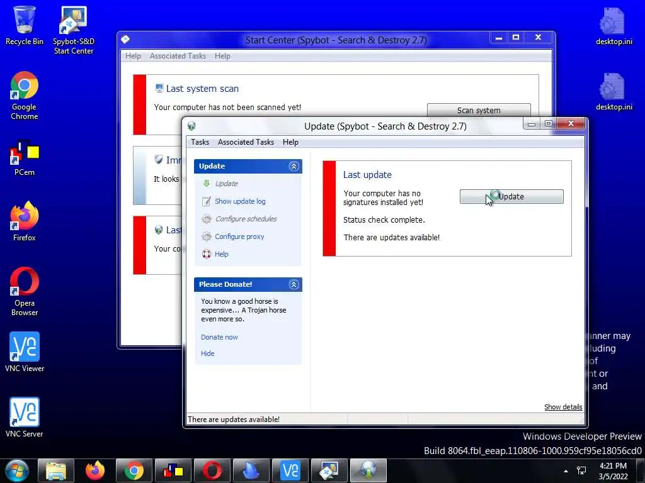The height and width of the screenshot is (483, 645).
Task: Click the 'Last update' heading text
Action: click(x=367, y=175)
